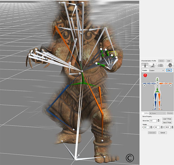Click the red record indicator circle
The height and width of the screenshot is (165, 174).
[x=145, y=75]
